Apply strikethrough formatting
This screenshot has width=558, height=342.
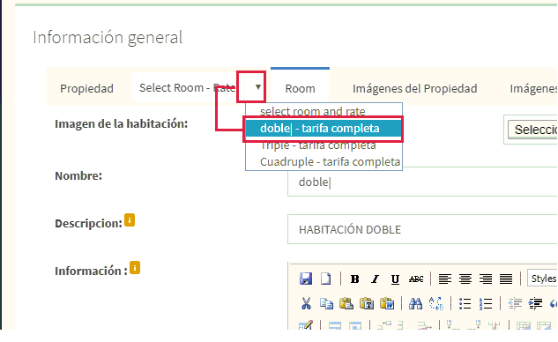click(x=416, y=279)
